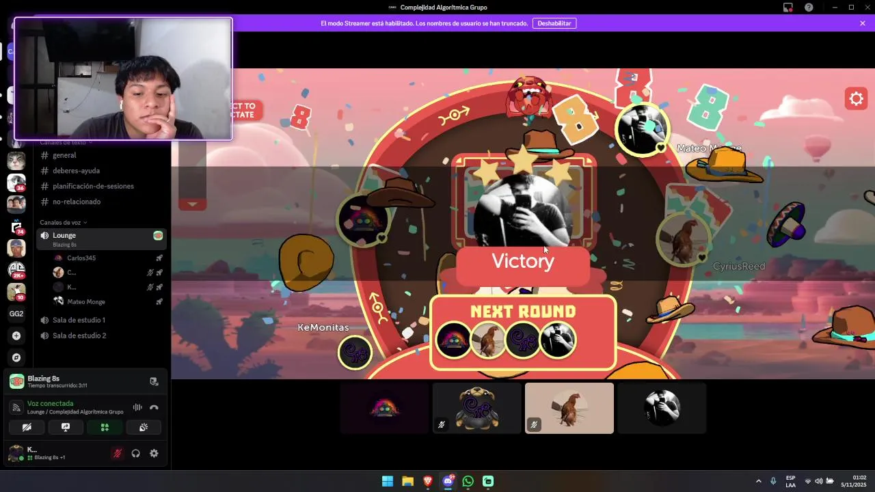
Task: Pop out the Blazing 8s activity
Action: pos(154,381)
